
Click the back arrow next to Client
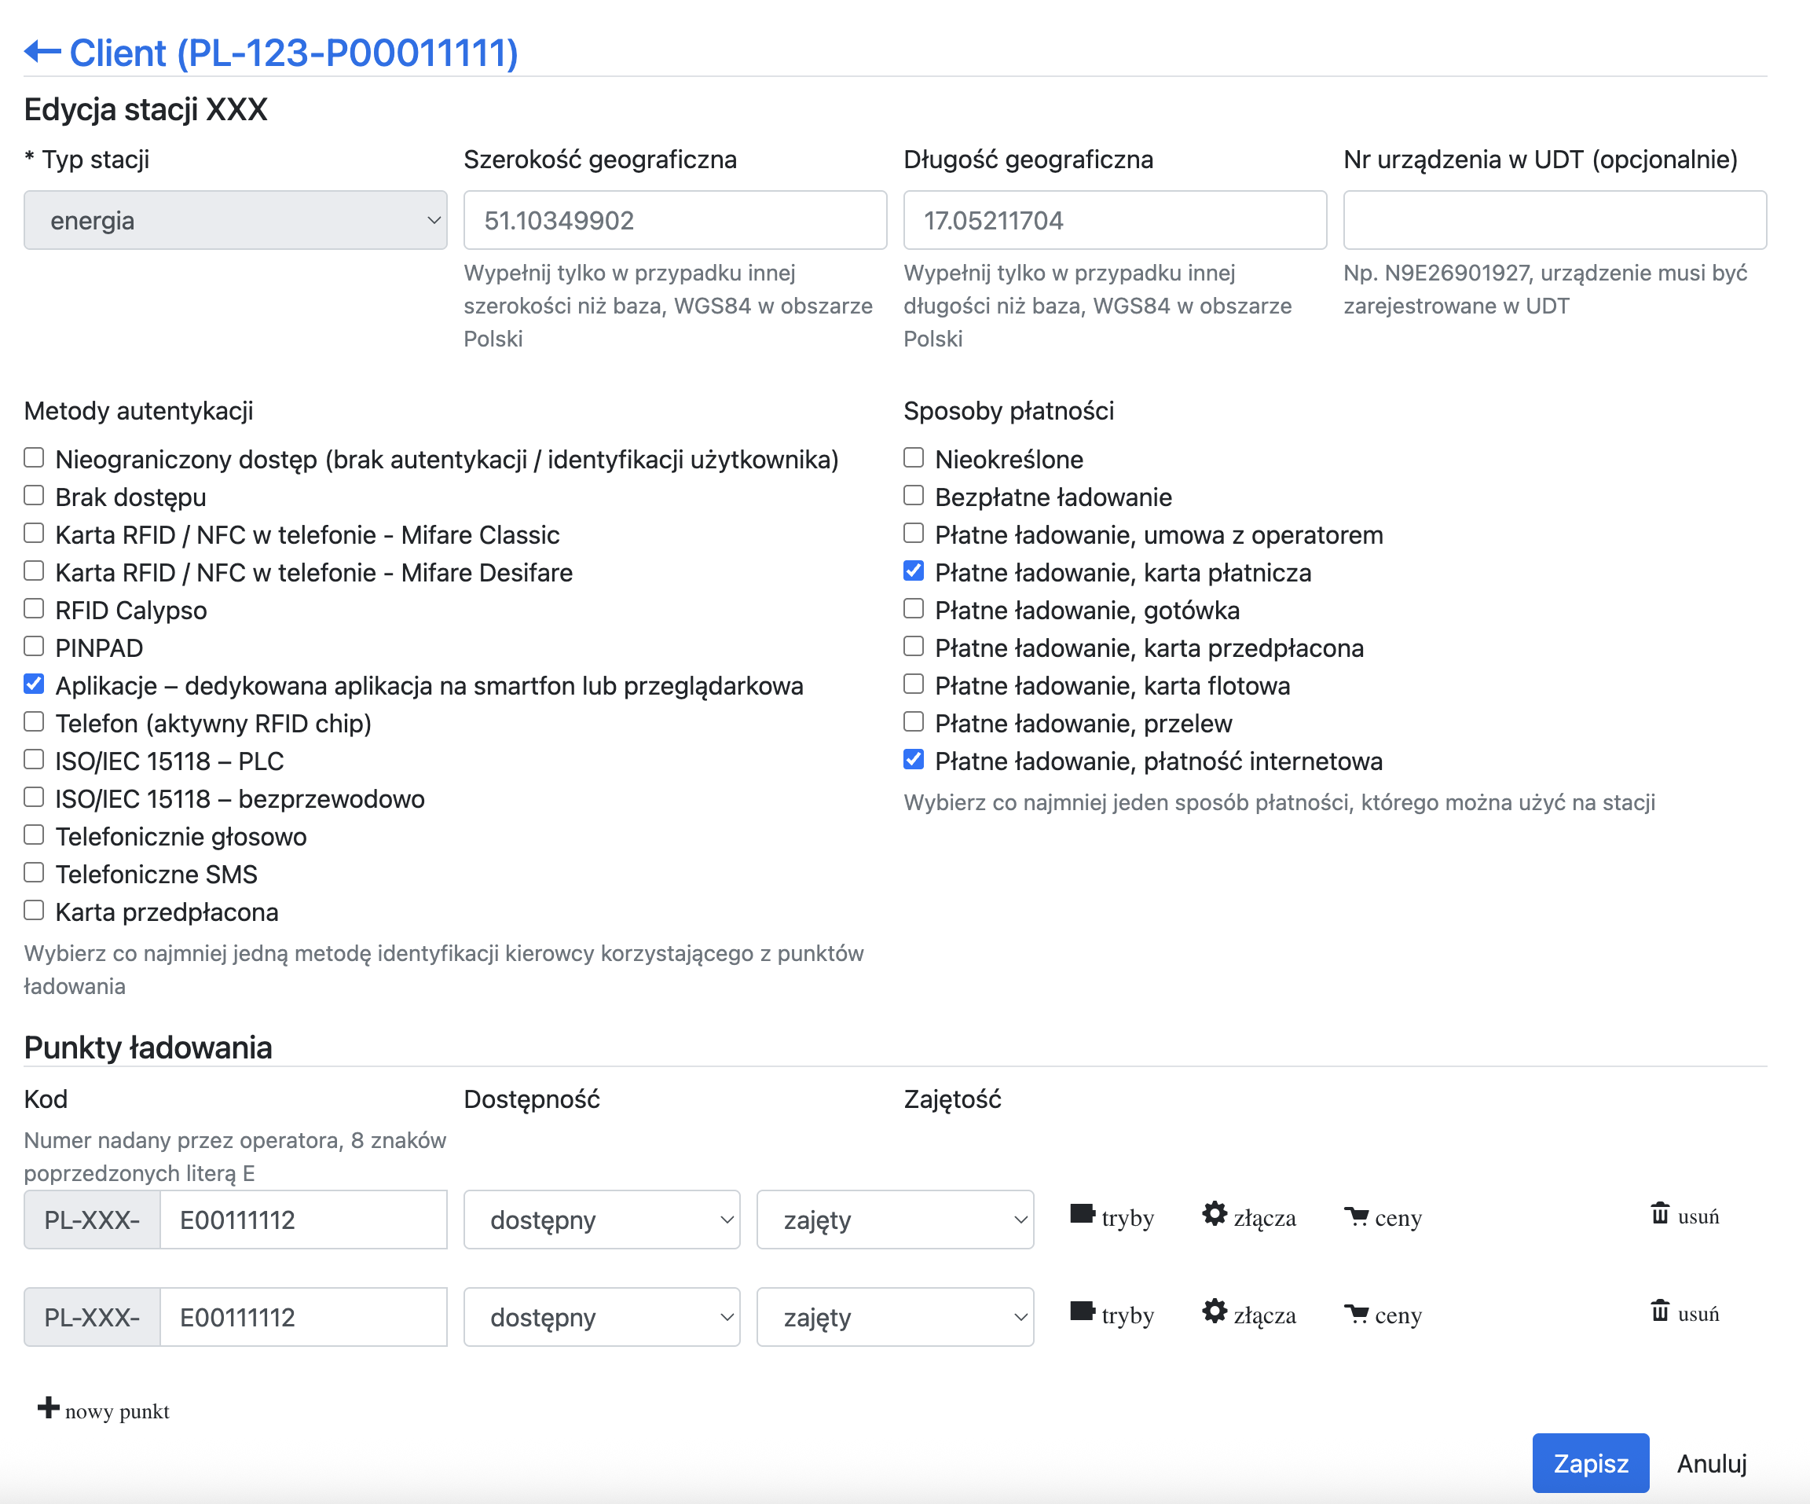(x=42, y=53)
